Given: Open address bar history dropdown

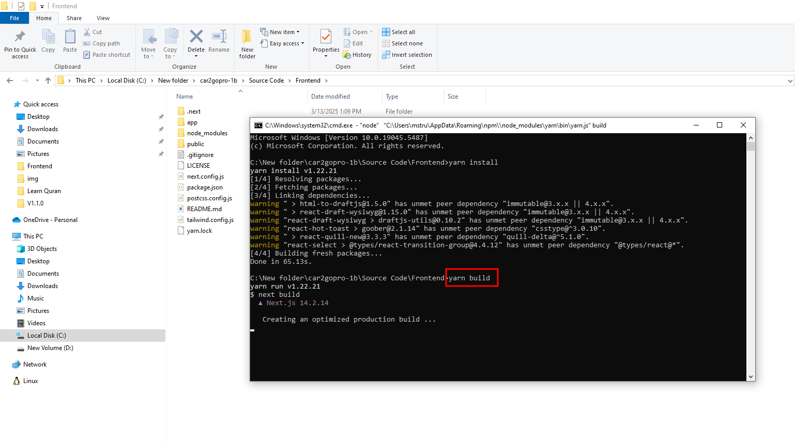Looking at the screenshot, I should [790, 81].
